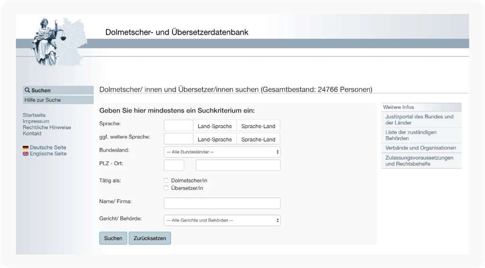Tick the Übersetzer/in checkbox

[x=166, y=188]
